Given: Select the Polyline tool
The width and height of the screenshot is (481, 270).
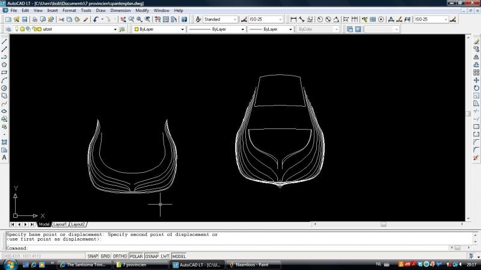Looking at the screenshot, I should click(x=4, y=57).
